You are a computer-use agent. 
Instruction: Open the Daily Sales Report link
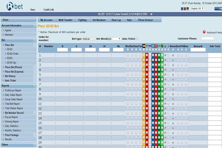click(13, 95)
